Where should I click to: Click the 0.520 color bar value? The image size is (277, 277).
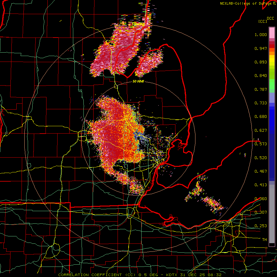(x=261, y=158)
